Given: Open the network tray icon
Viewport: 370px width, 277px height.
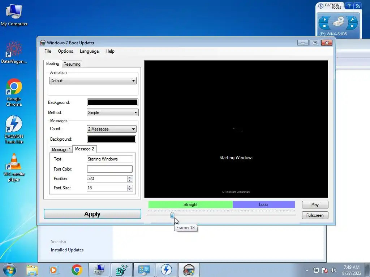Looking at the screenshot, I should tap(316, 270).
